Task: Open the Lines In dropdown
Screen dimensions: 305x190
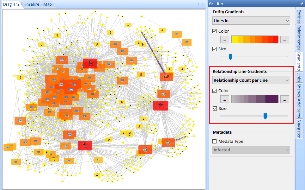Action: [x=251, y=21]
